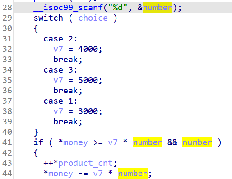Click closing brace on line 40
The image size is (232, 179).
[x=36, y=132]
